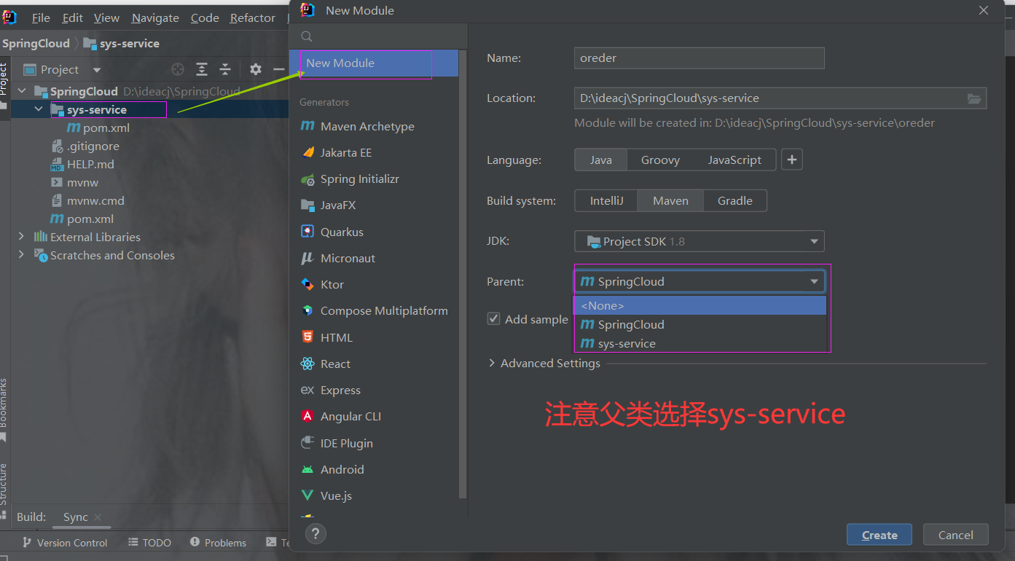
Task: Select JavaScript as the language
Action: pyautogui.click(x=734, y=160)
